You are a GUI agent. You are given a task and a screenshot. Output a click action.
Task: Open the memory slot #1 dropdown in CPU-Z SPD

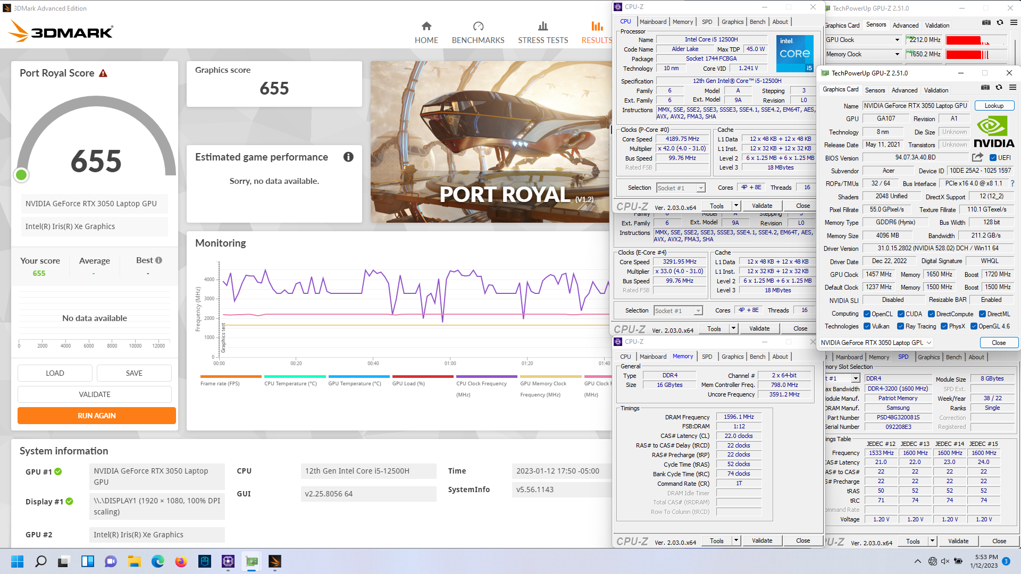coord(856,378)
